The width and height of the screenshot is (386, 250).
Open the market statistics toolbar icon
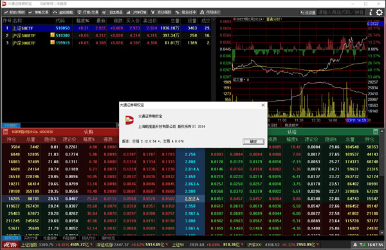coord(210,12)
